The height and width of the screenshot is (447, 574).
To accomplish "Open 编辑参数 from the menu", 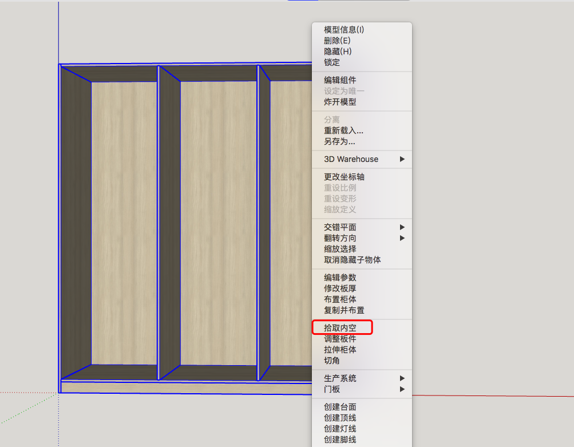I will (340, 278).
